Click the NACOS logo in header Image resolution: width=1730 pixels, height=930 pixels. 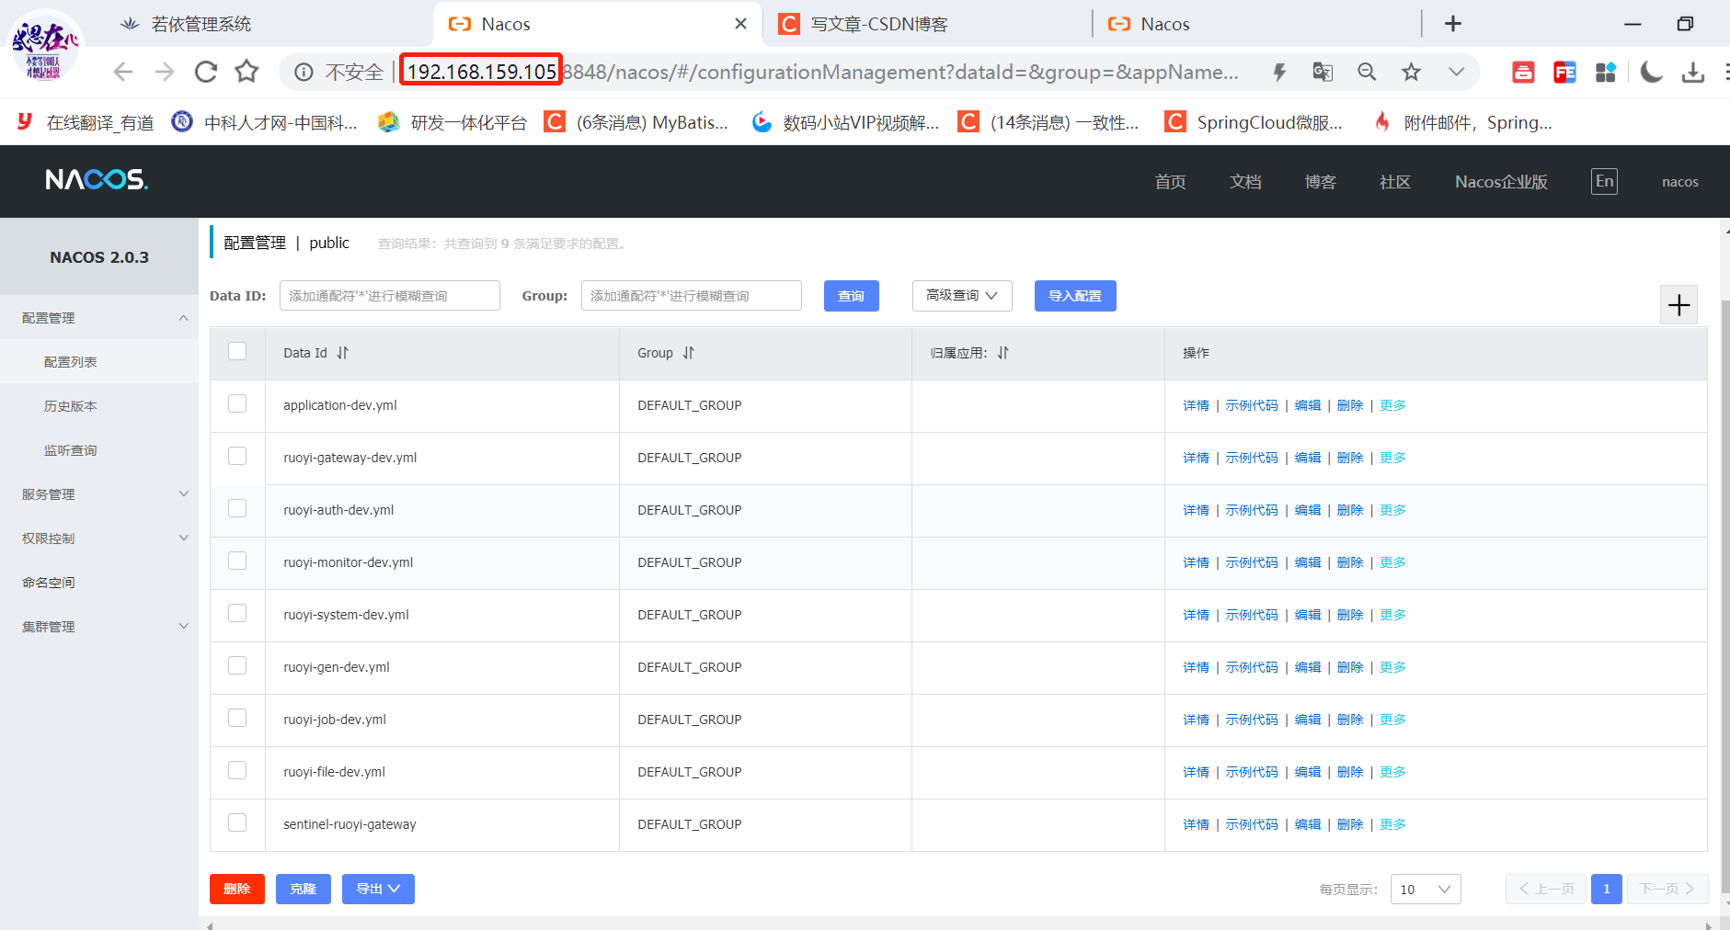pos(97,179)
